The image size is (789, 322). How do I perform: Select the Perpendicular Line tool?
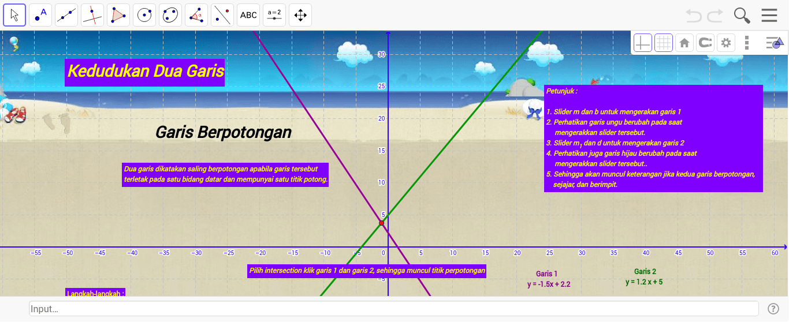pos(92,15)
